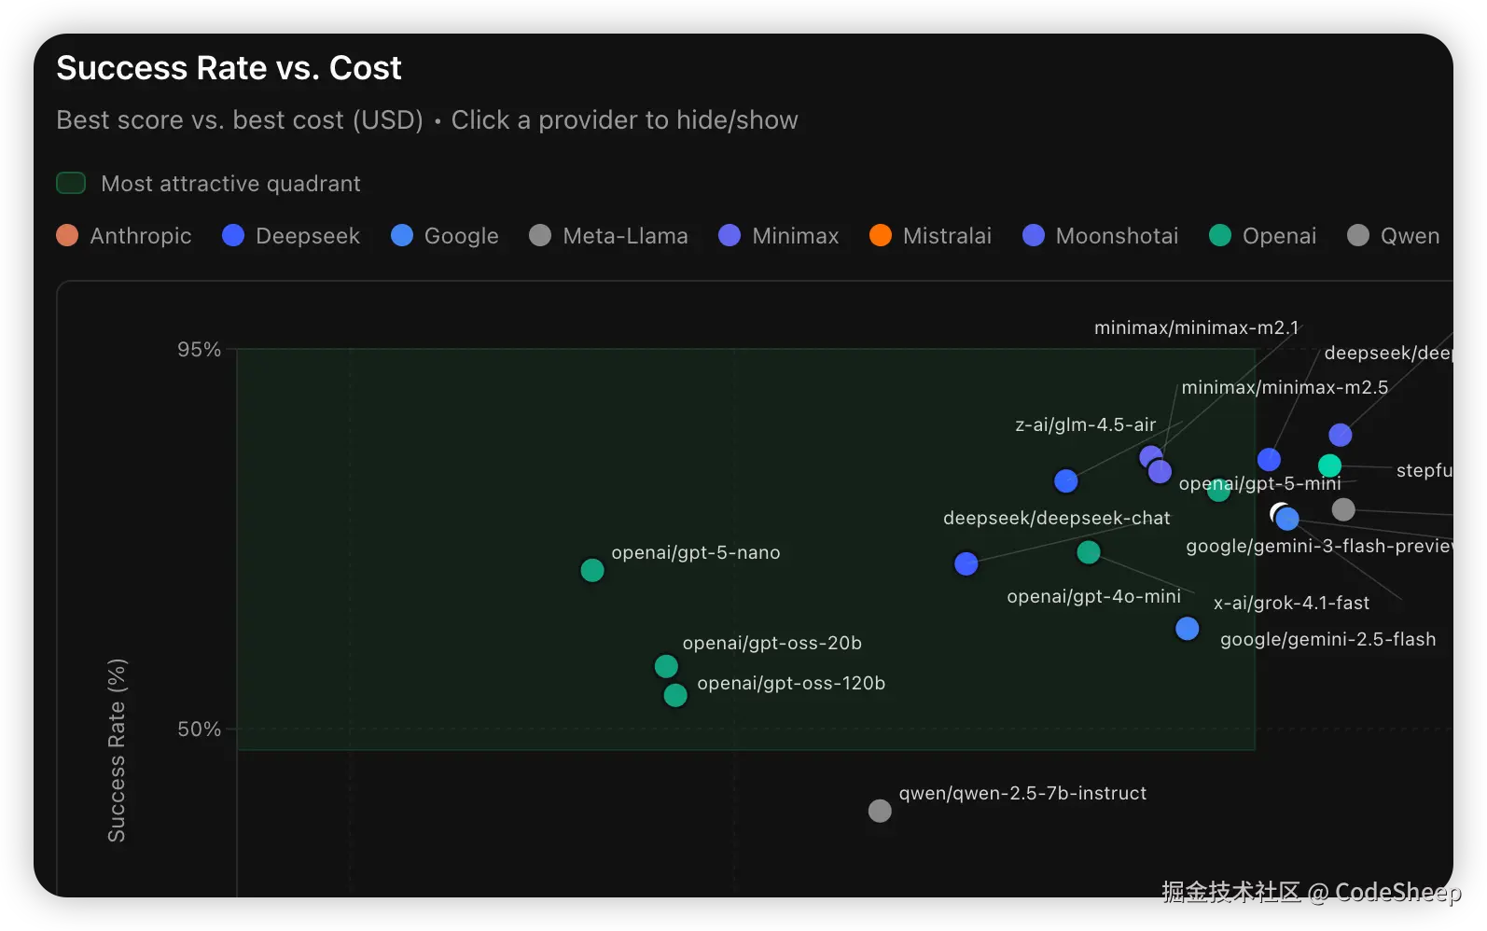Select the openai/gpt-4o-mini data point
The width and height of the screenshot is (1487, 931).
(1089, 552)
